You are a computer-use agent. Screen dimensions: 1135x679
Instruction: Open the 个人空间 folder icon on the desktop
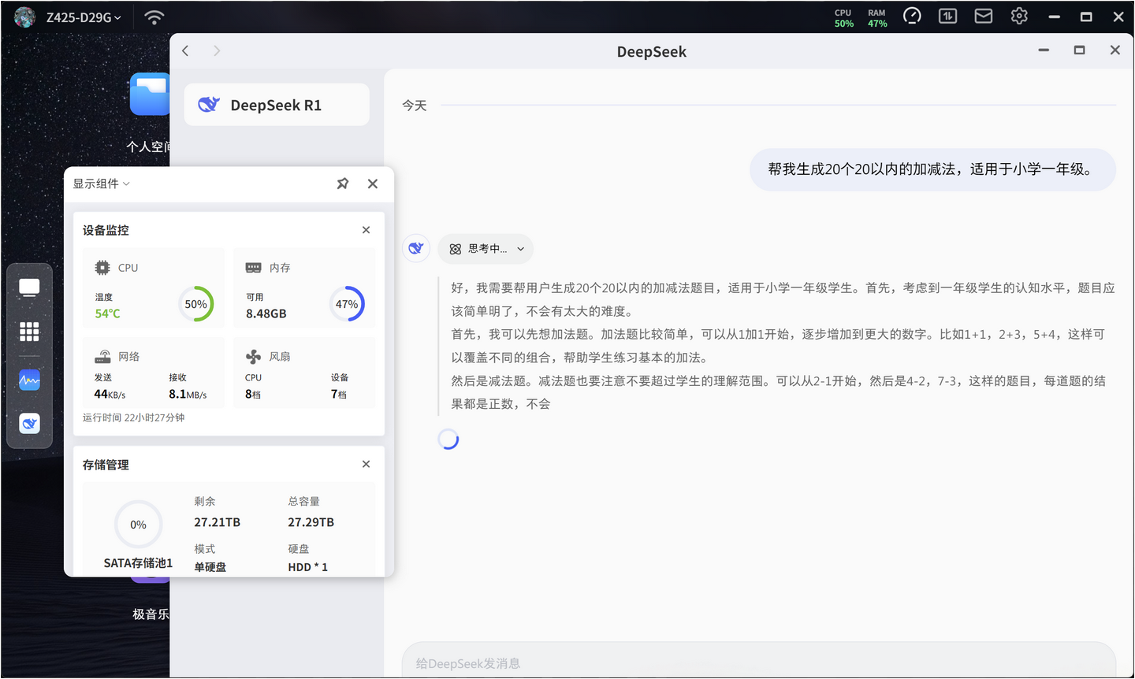click(151, 95)
